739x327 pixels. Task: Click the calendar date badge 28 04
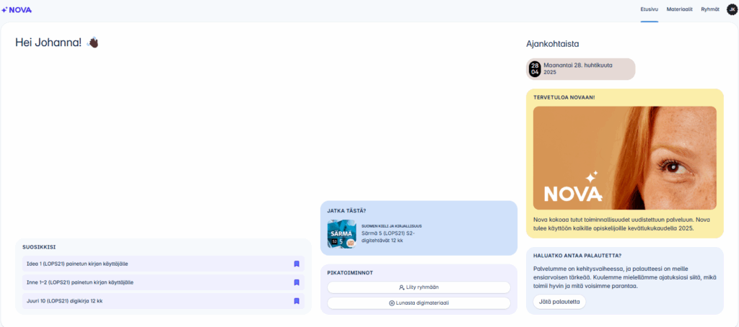click(535, 69)
